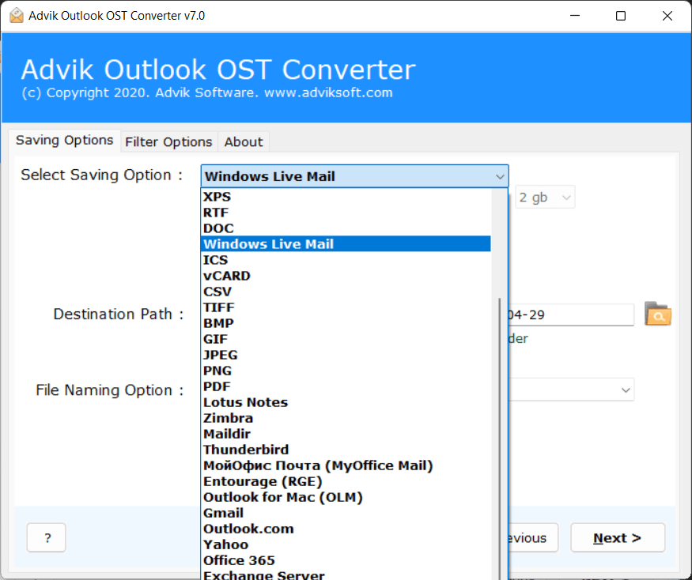Select Entourage (RGE) option
This screenshot has width=692, height=580.
pyautogui.click(x=346, y=482)
